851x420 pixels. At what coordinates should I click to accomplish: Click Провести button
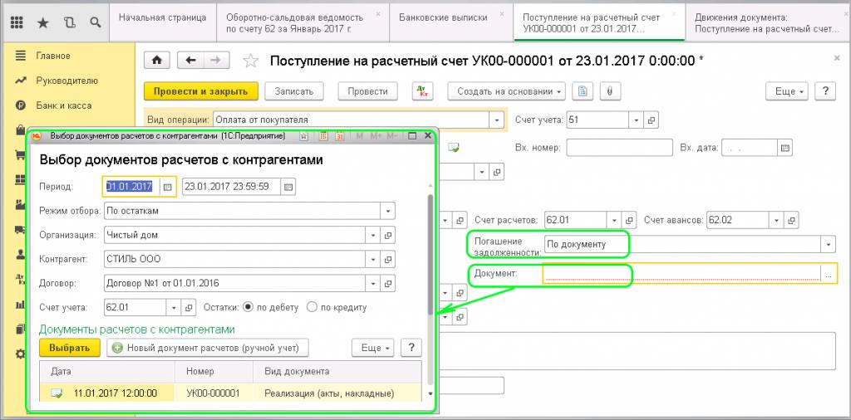click(x=367, y=91)
